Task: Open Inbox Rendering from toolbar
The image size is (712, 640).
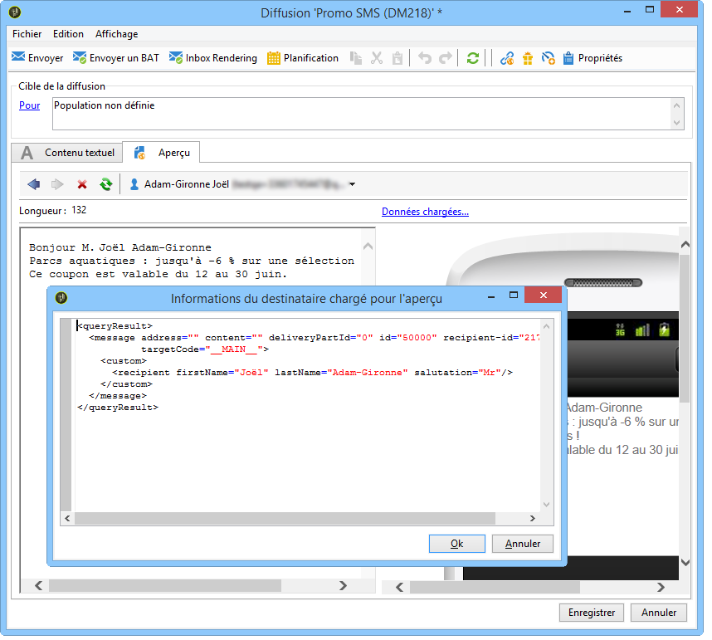Action: 213,58
